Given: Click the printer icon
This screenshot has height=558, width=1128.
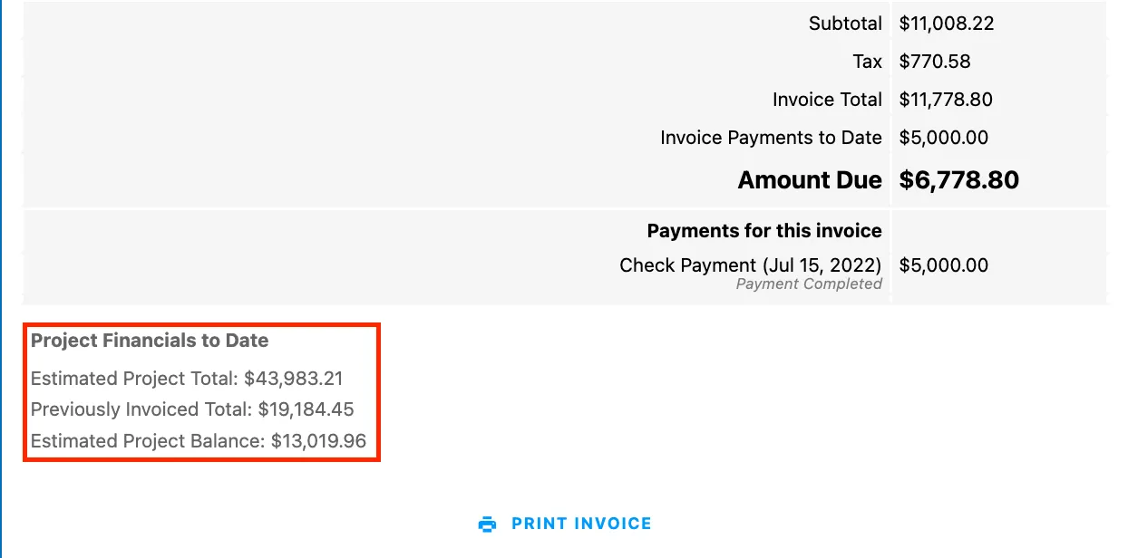Looking at the screenshot, I should (x=488, y=524).
